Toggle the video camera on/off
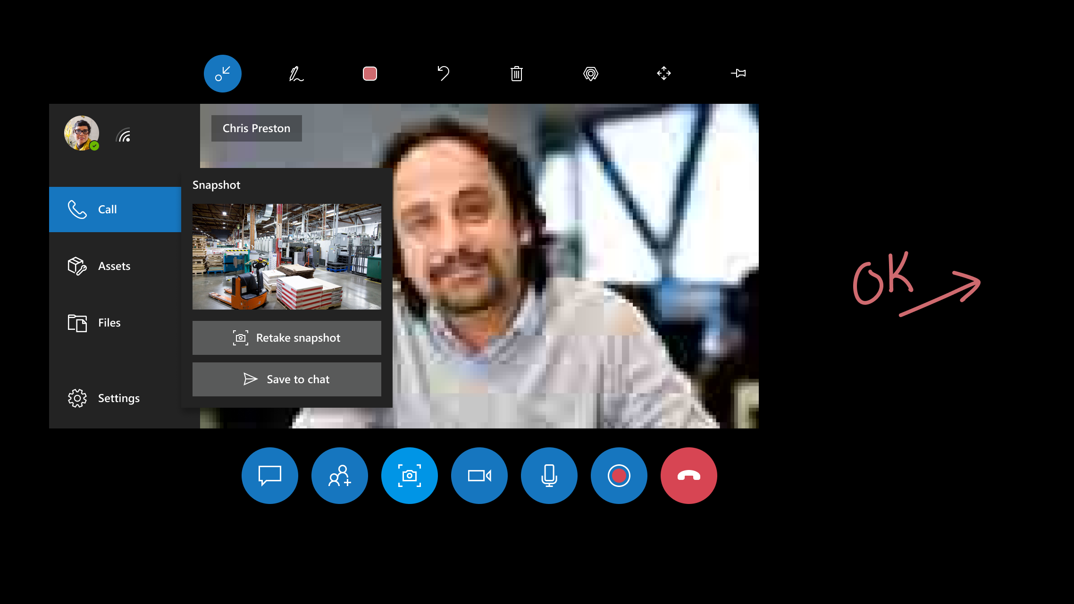The width and height of the screenshot is (1074, 604). coord(479,476)
